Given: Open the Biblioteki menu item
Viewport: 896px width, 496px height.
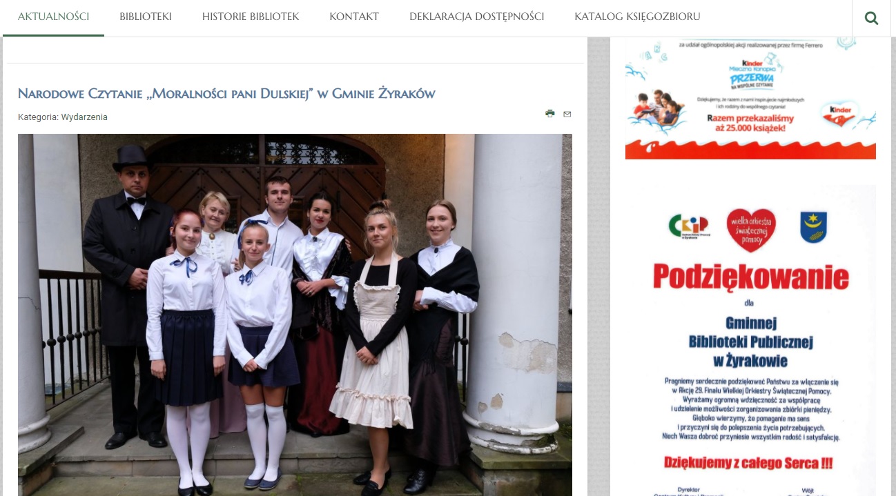Looking at the screenshot, I should (146, 17).
